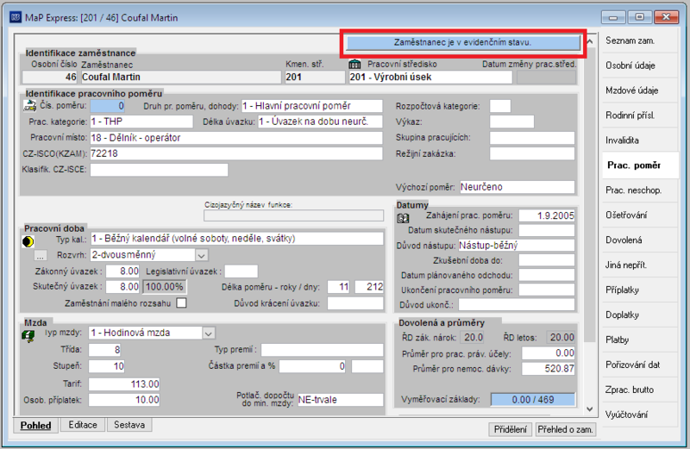This screenshot has height=449, width=690.
Task: Click the Cizojazyčný název funkce field
Action: [293, 215]
